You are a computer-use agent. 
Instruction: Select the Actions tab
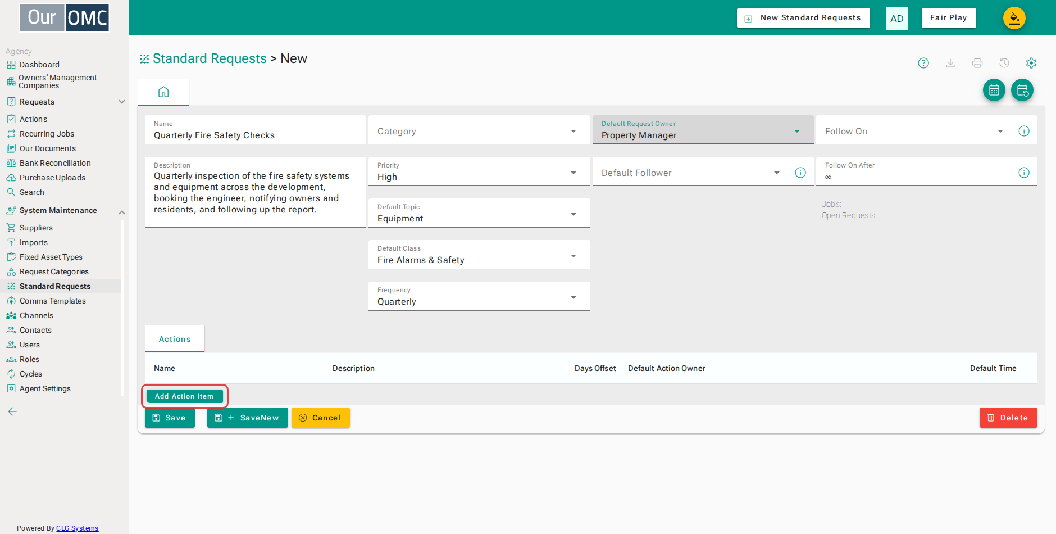(x=175, y=339)
